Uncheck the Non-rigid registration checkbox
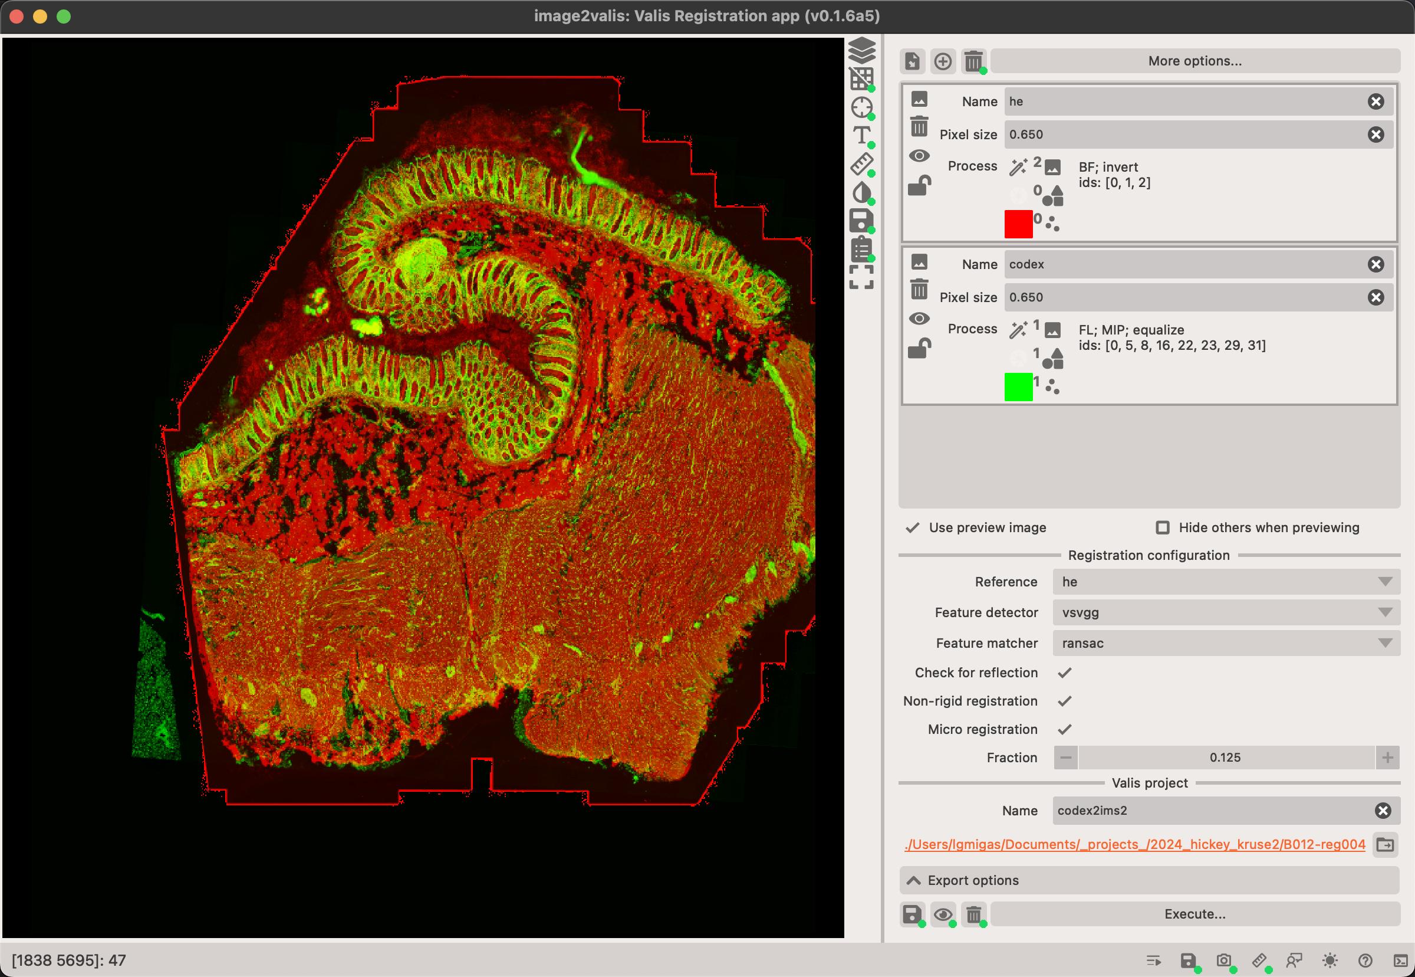The width and height of the screenshot is (1415, 977). coord(1064,701)
